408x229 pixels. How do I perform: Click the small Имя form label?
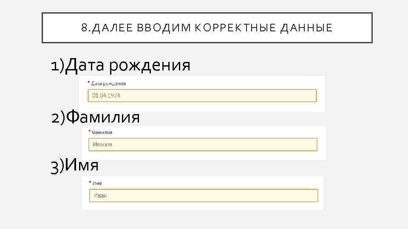[97, 183]
